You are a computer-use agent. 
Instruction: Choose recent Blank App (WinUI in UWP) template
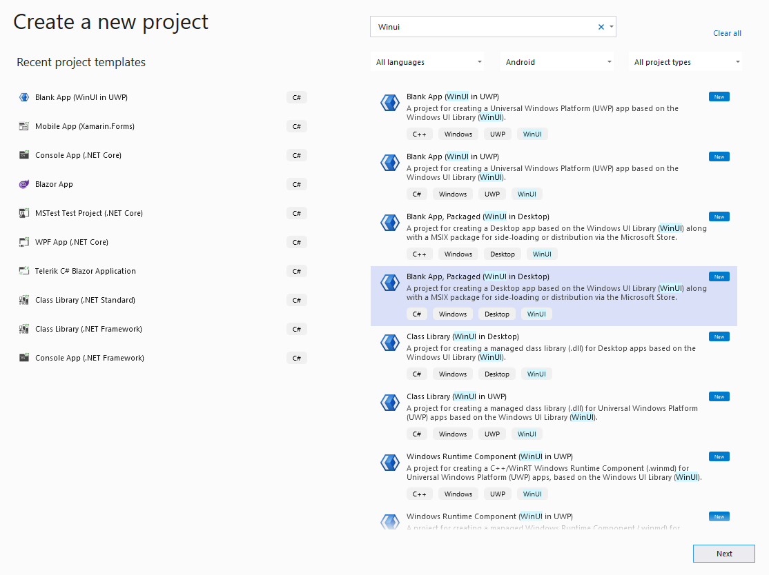(x=81, y=97)
